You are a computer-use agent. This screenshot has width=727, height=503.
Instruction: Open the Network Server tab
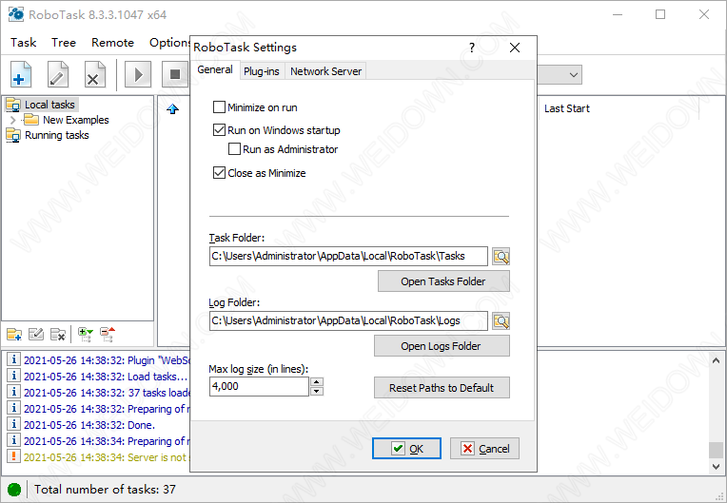click(325, 71)
